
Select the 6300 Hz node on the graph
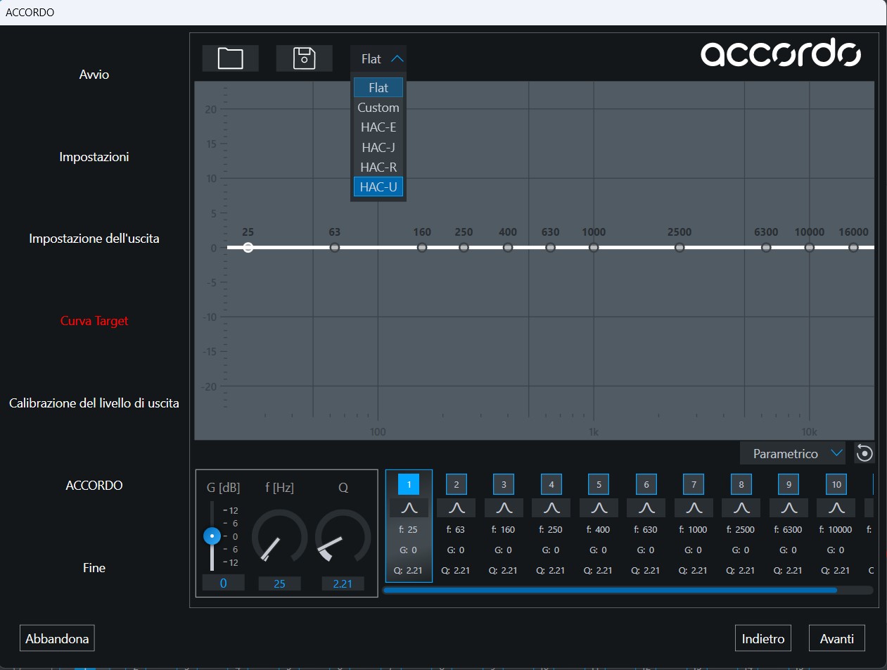[766, 247]
